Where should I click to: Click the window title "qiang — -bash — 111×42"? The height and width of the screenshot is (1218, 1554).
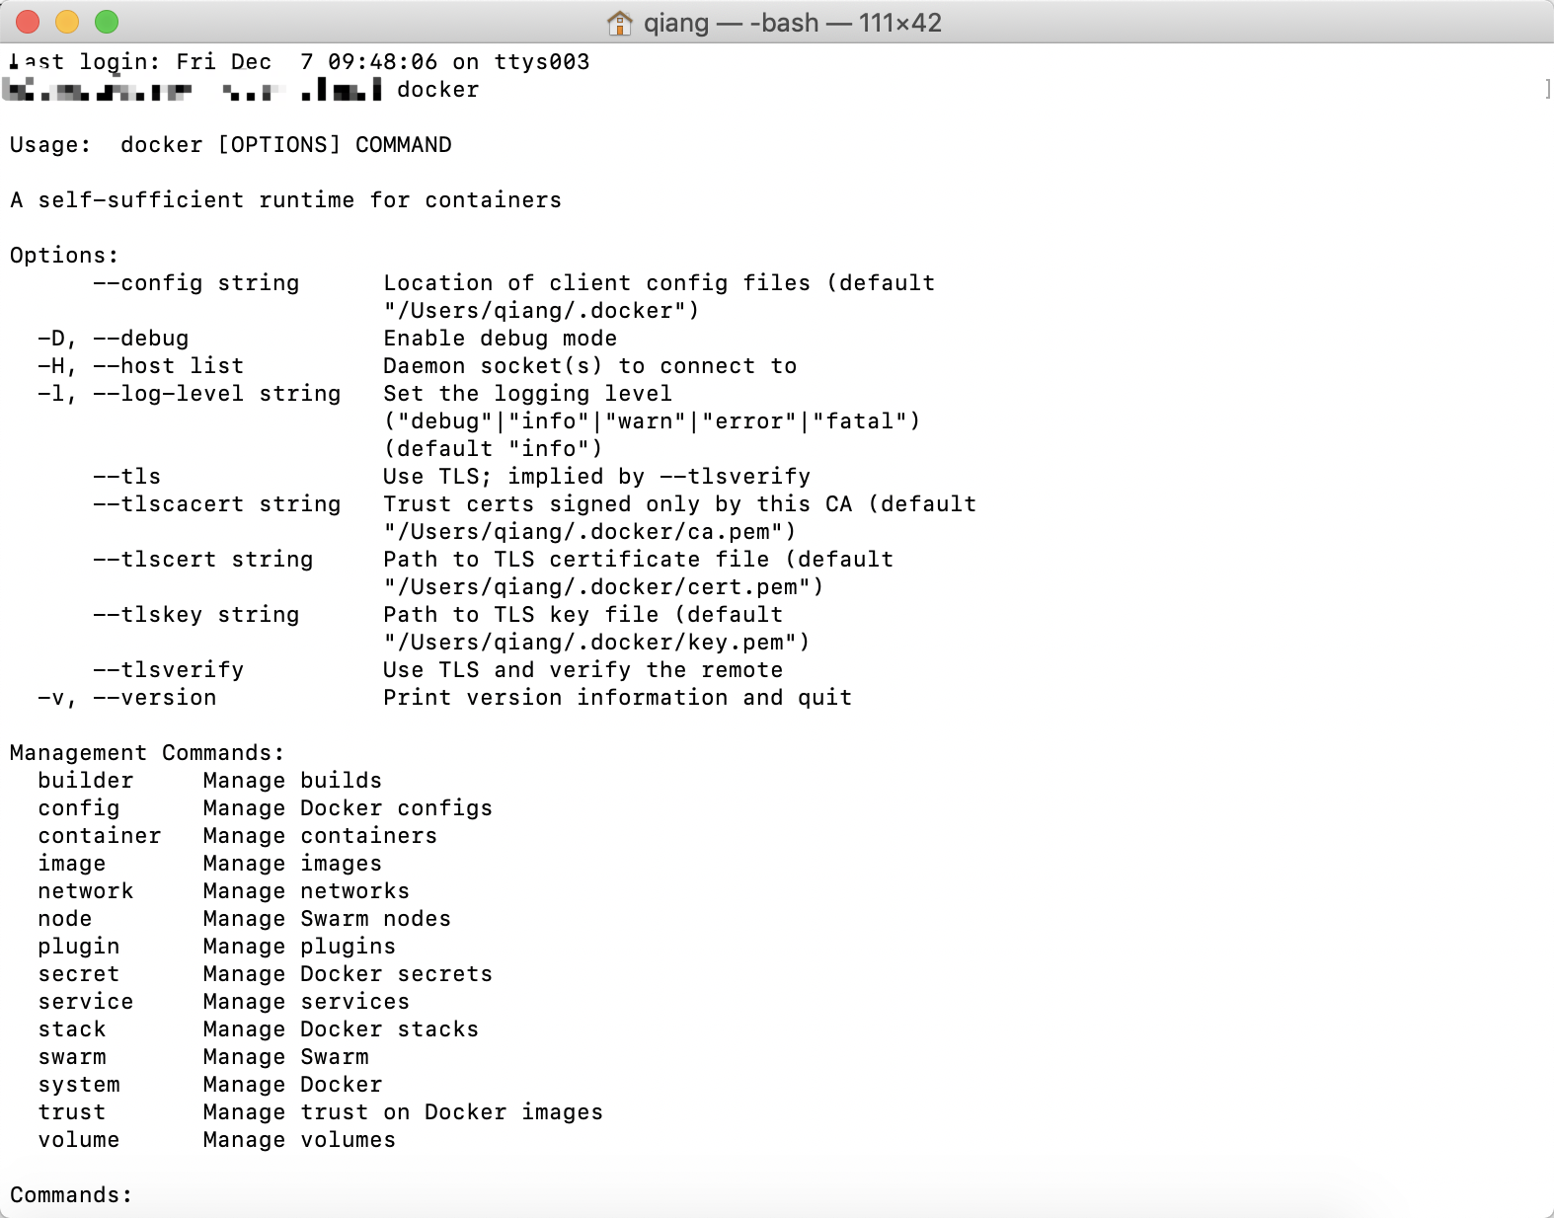coord(793,23)
